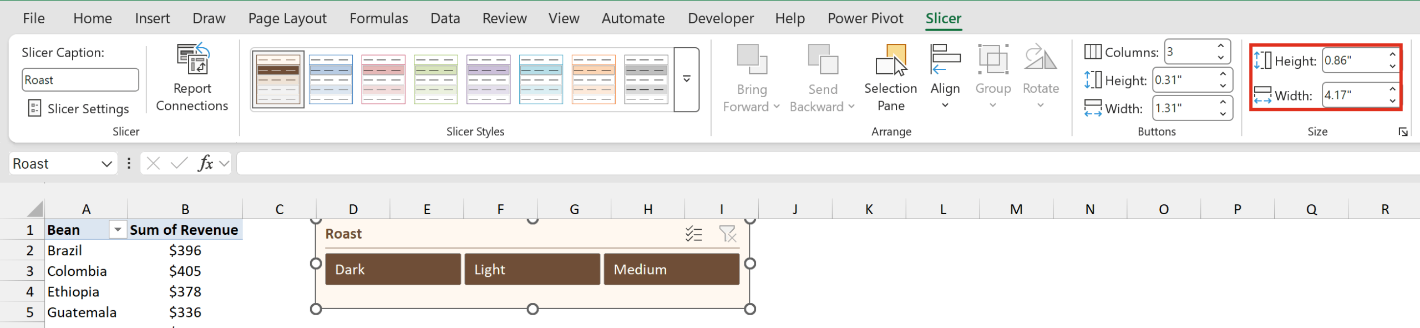Click the formula bar Enter checkmark
Image resolution: width=1420 pixels, height=328 pixels.
tap(179, 164)
